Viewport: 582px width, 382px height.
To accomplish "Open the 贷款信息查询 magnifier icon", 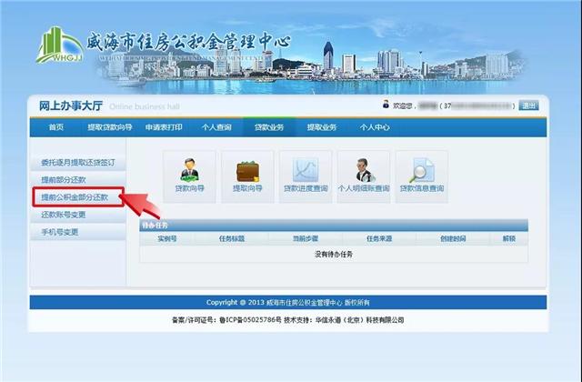I will coord(422,176).
